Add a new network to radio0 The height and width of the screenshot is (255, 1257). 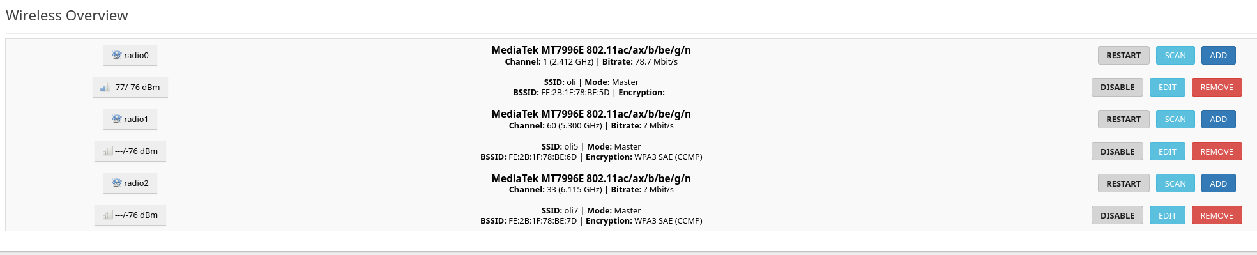tap(1219, 56)
